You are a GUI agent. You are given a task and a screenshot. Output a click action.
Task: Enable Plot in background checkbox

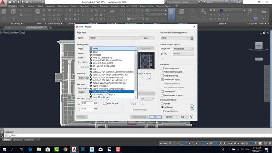pos(162,68)
